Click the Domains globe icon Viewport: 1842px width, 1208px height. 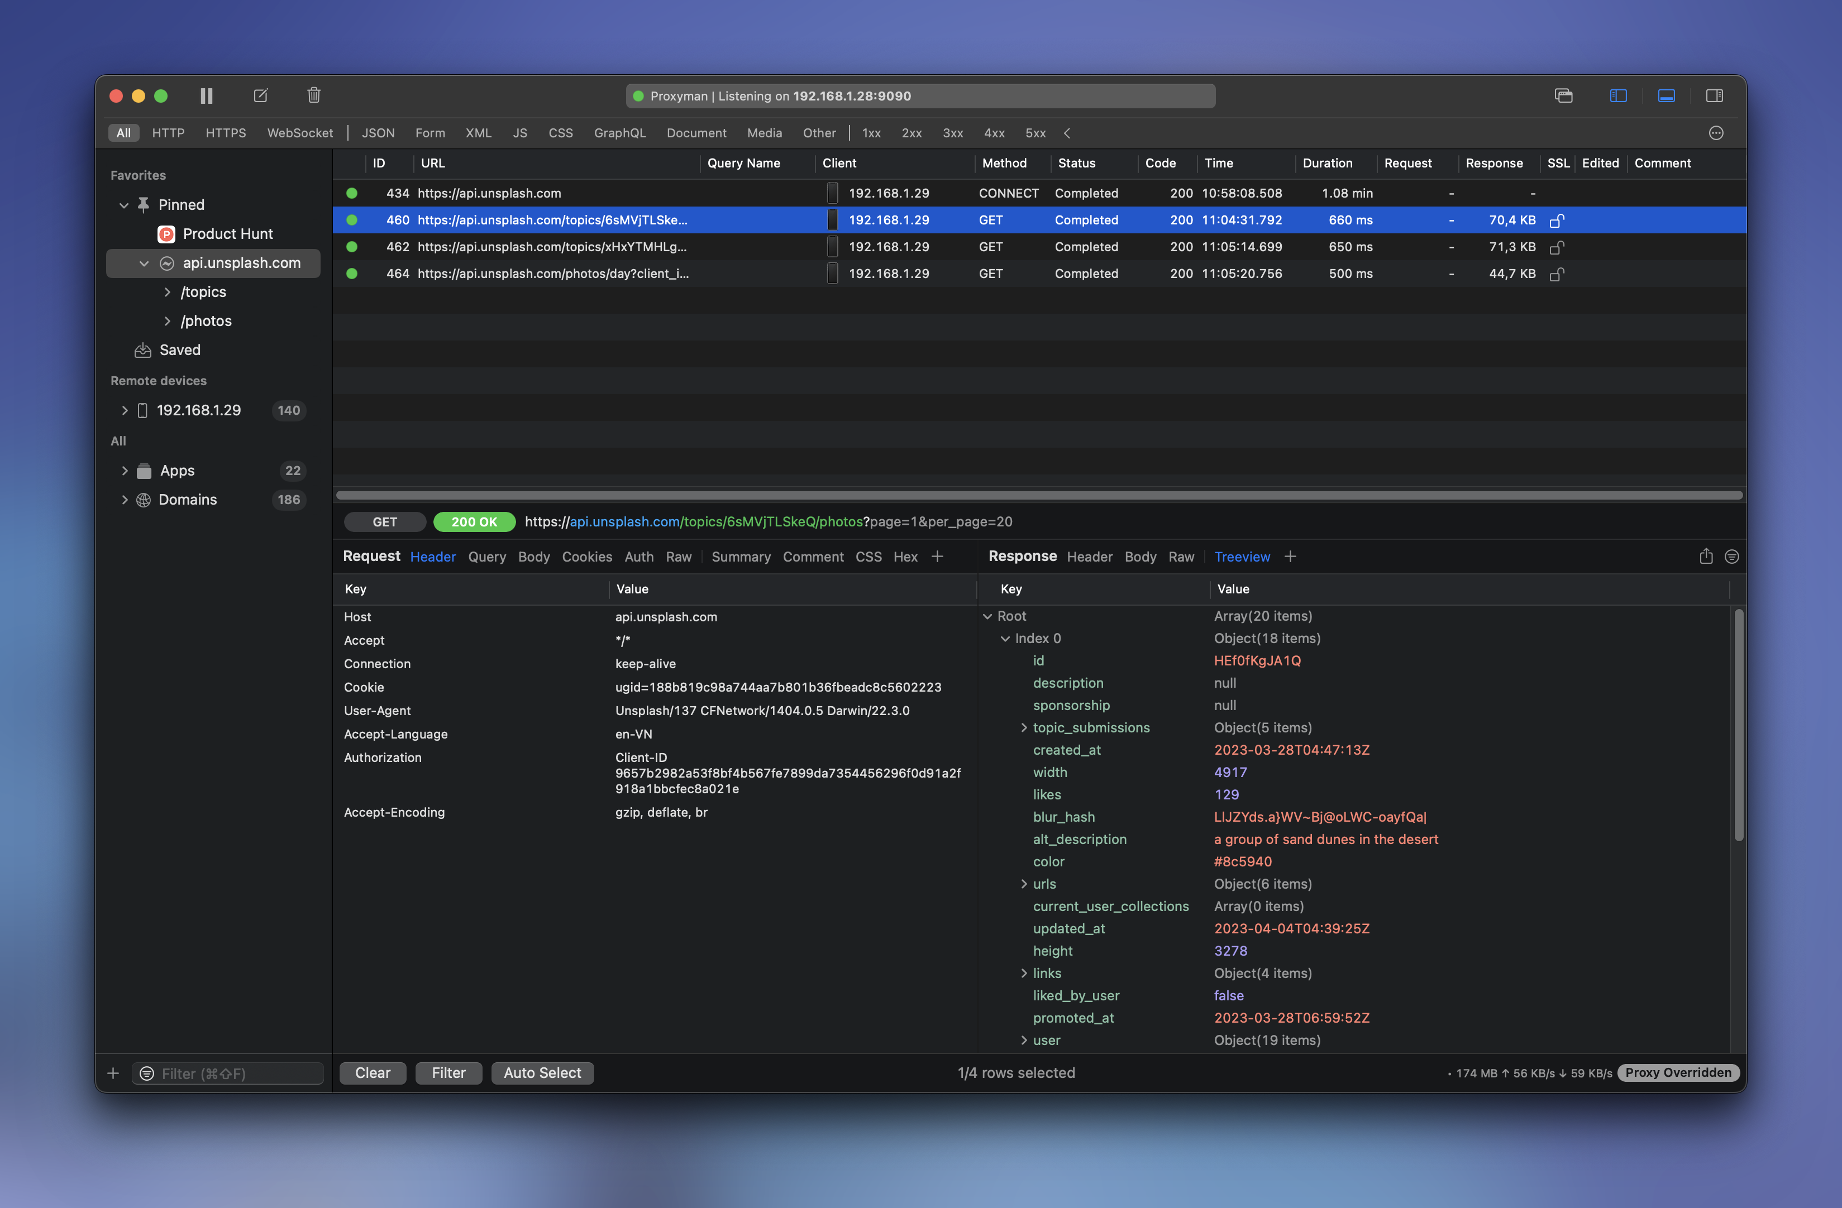[x=143, y=500]
